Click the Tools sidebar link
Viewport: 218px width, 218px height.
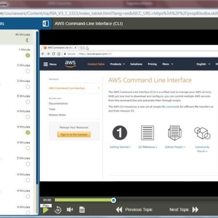52,109
